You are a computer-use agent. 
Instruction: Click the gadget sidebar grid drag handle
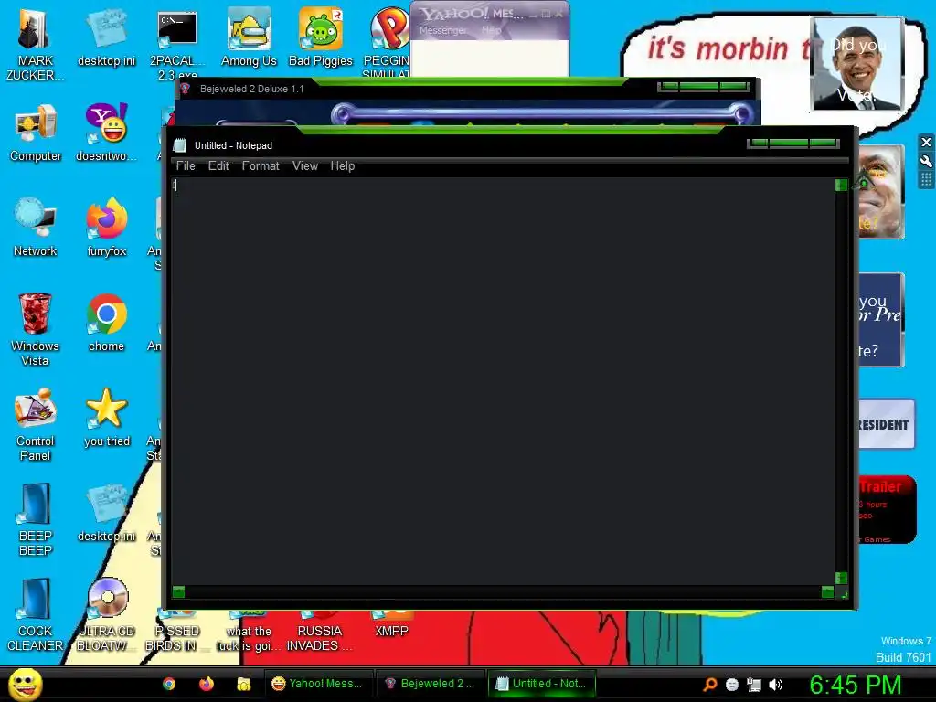tap(926, 180)
